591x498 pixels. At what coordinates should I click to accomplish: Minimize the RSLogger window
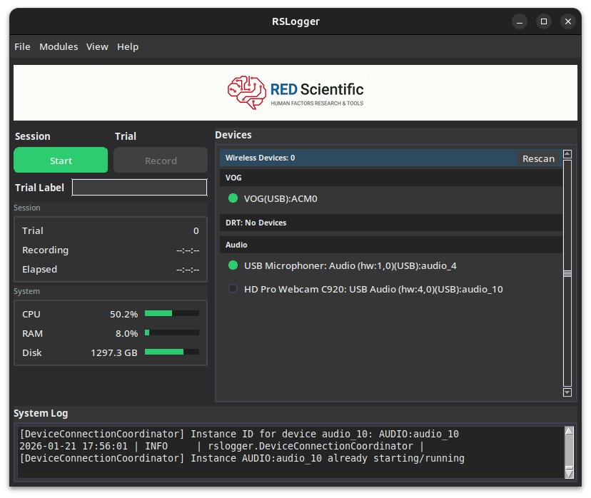click(x=520, y=21)
